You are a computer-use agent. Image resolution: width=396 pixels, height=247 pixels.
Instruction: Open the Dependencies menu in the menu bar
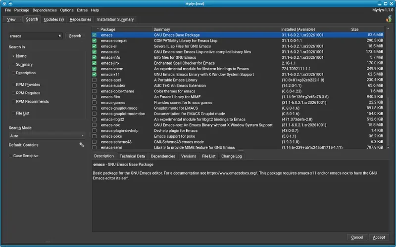coord(45,10)
